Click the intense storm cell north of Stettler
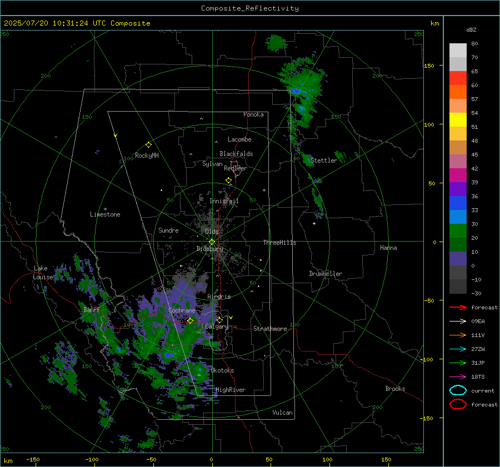The image size is (500, 467). tap(296, 91)
